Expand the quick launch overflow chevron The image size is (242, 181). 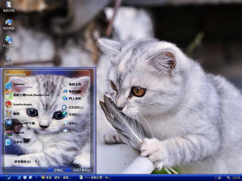pos(36,178)
